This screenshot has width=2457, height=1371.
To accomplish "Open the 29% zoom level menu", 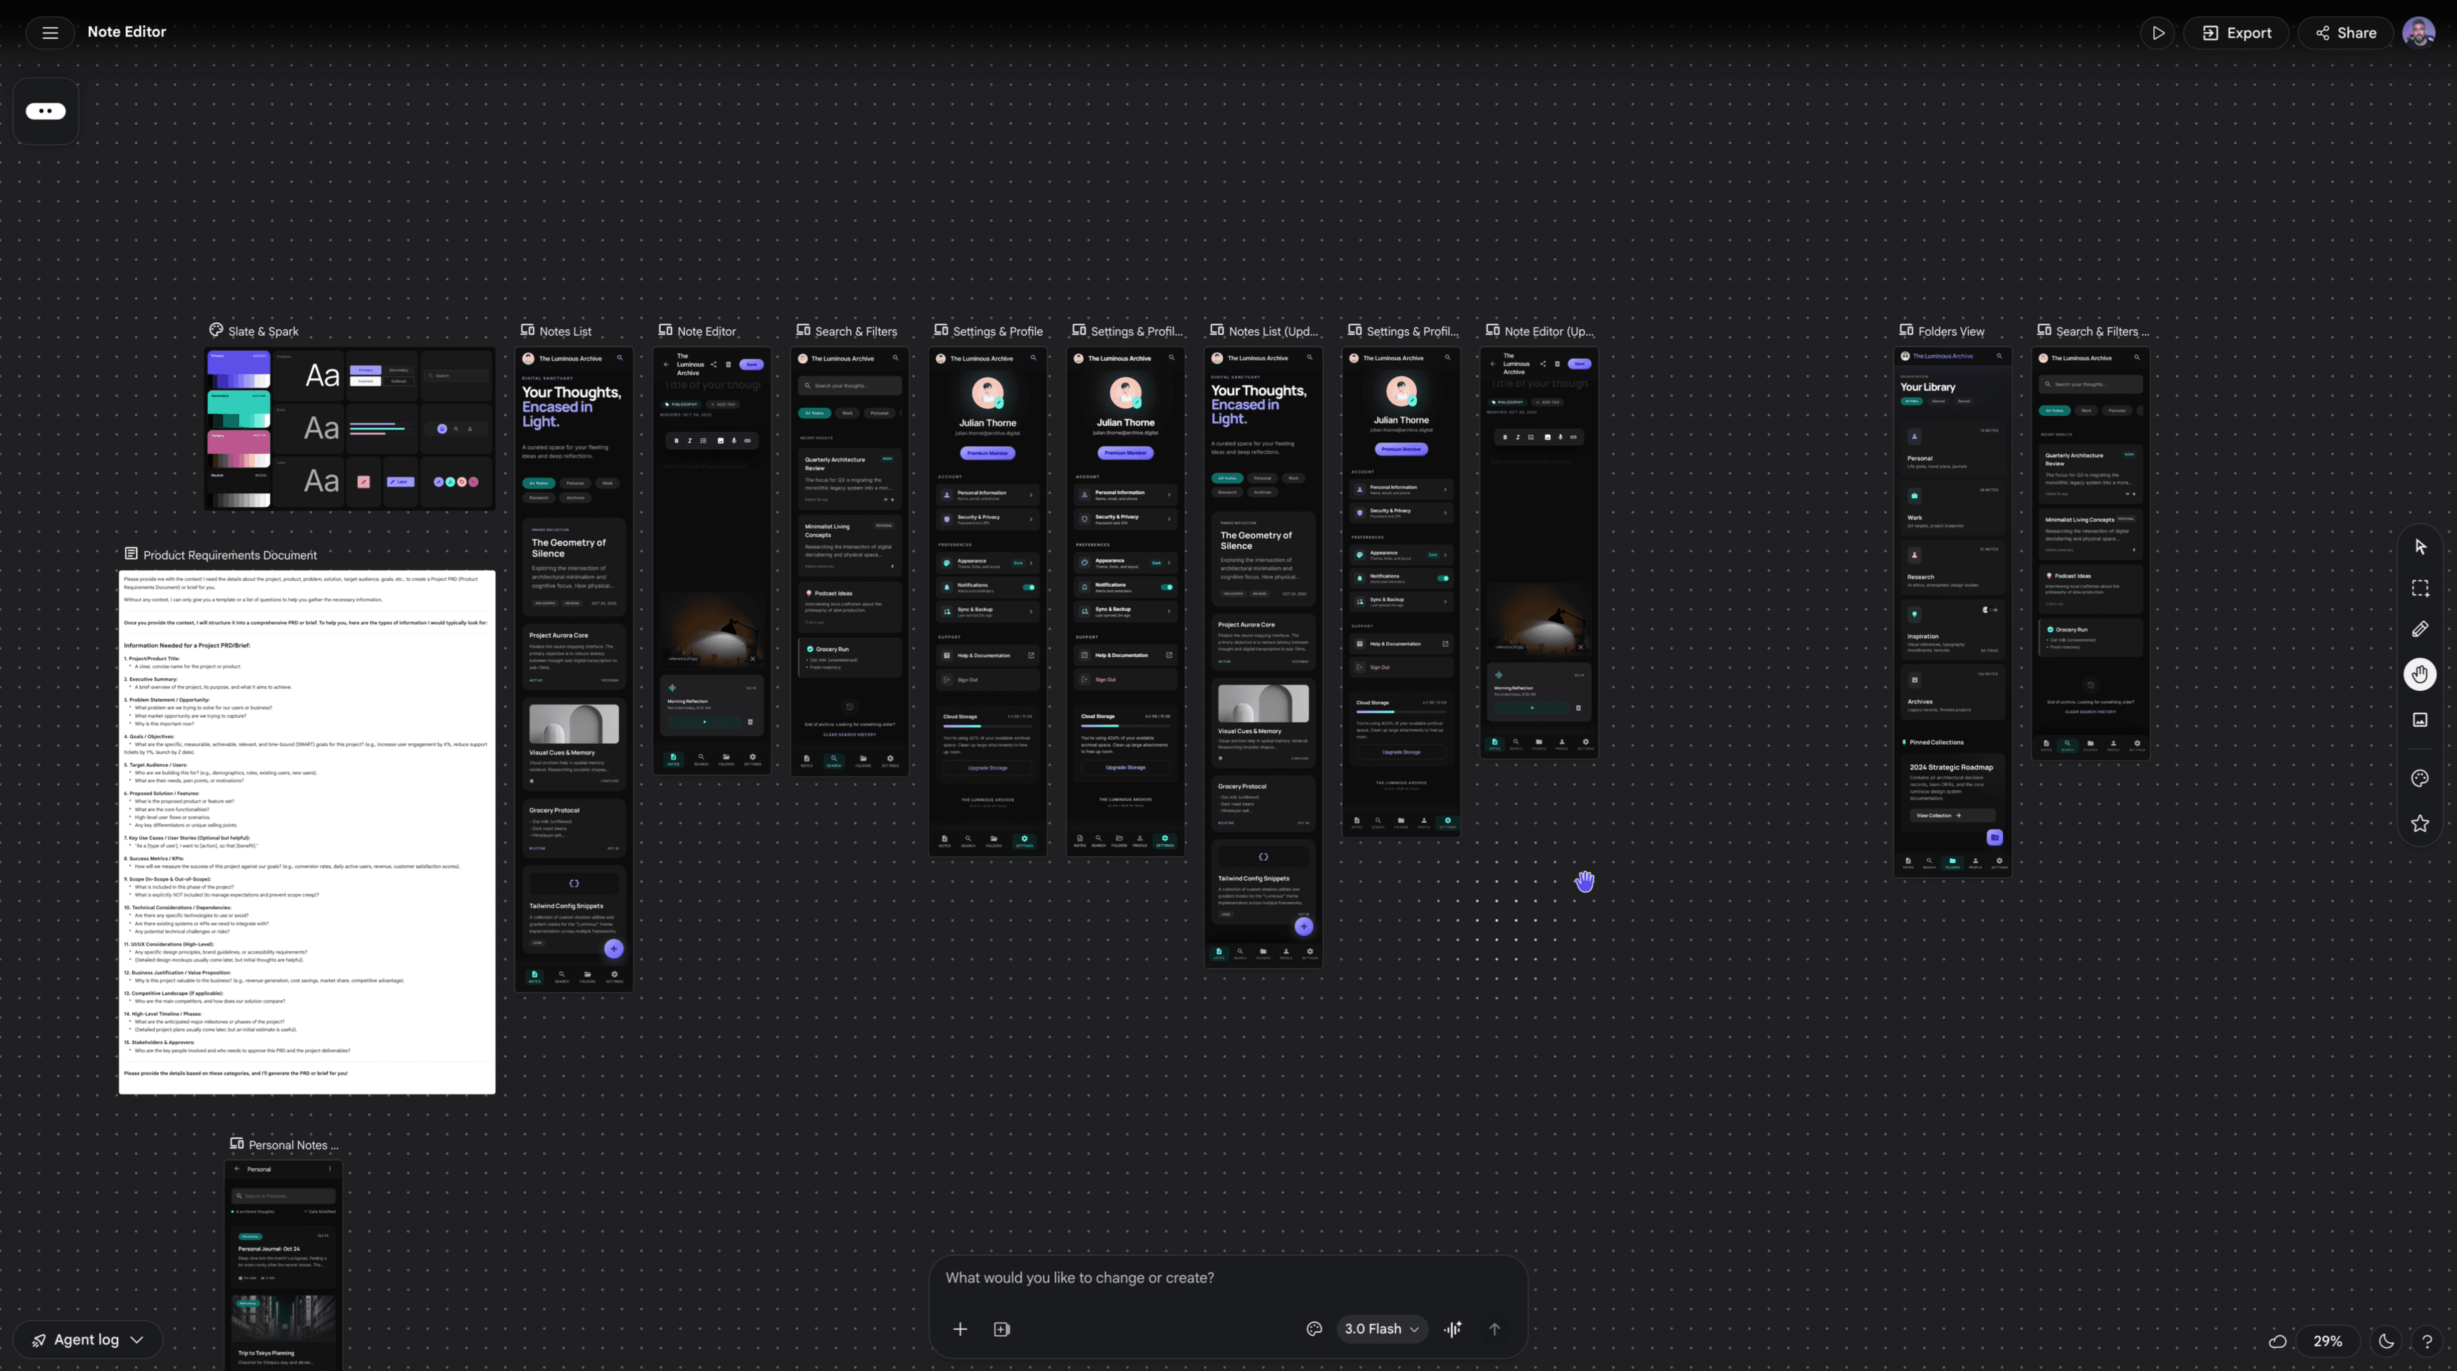I will click(x=2327, y=1341).
